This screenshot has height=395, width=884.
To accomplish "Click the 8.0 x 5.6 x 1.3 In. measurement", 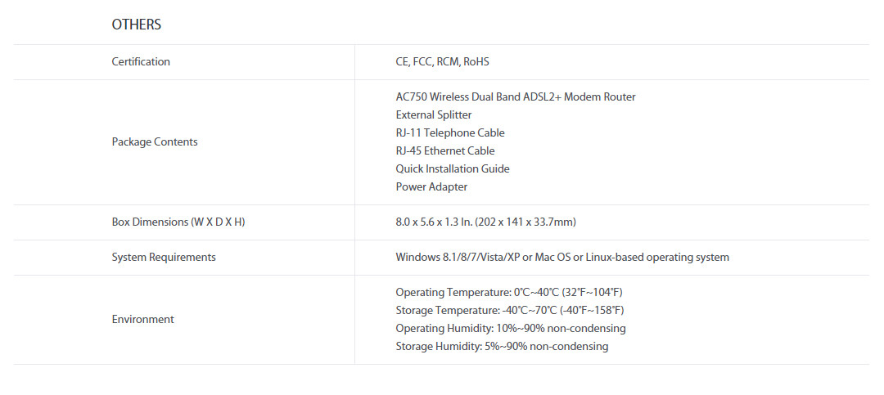I will click(x=432, y=222).
